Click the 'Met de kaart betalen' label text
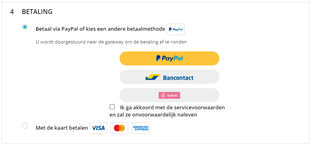This screenshot has width=315, height=148. [x=62, y=128]
